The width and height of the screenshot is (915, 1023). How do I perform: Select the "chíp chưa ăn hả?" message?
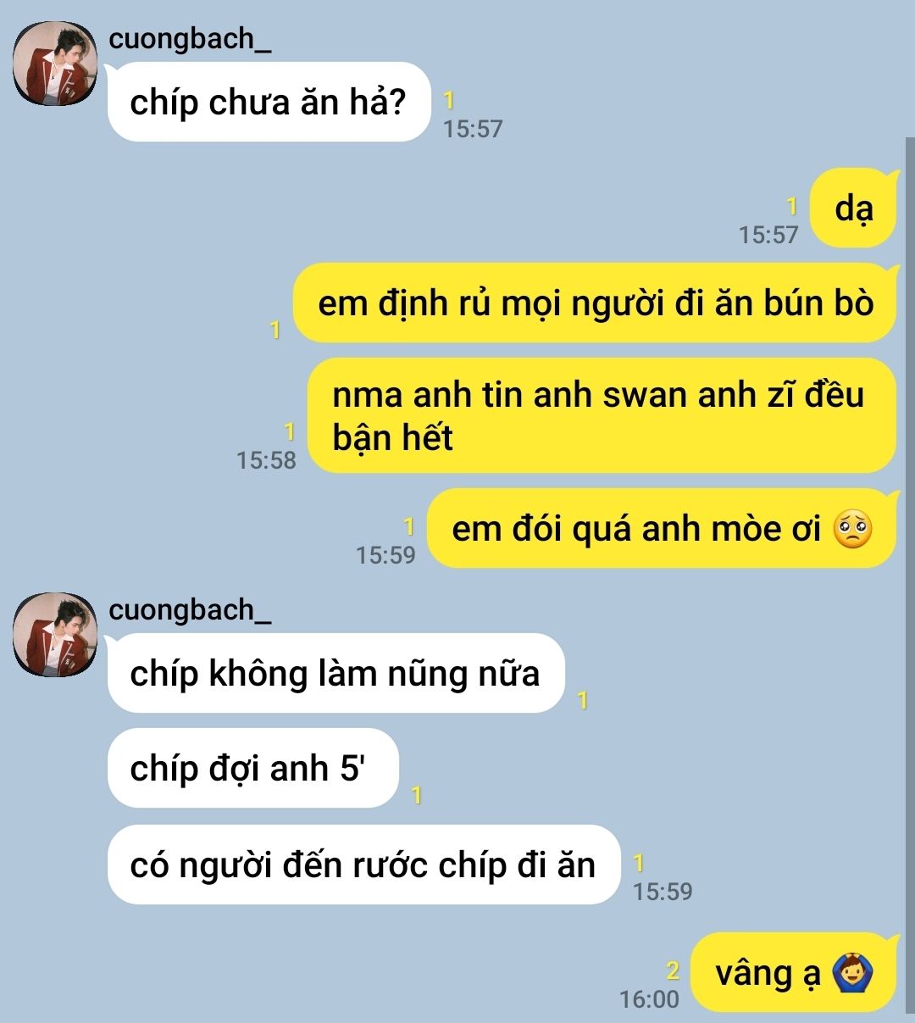click(x=269, y=102)
